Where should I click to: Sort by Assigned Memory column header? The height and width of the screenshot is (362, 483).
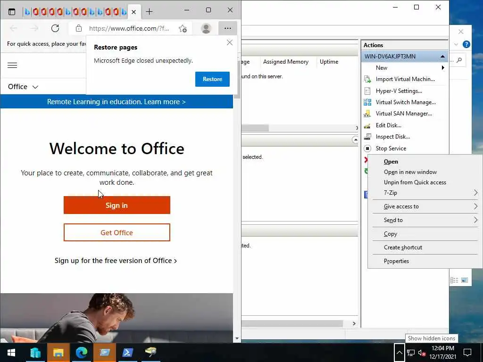pos(285,62)
